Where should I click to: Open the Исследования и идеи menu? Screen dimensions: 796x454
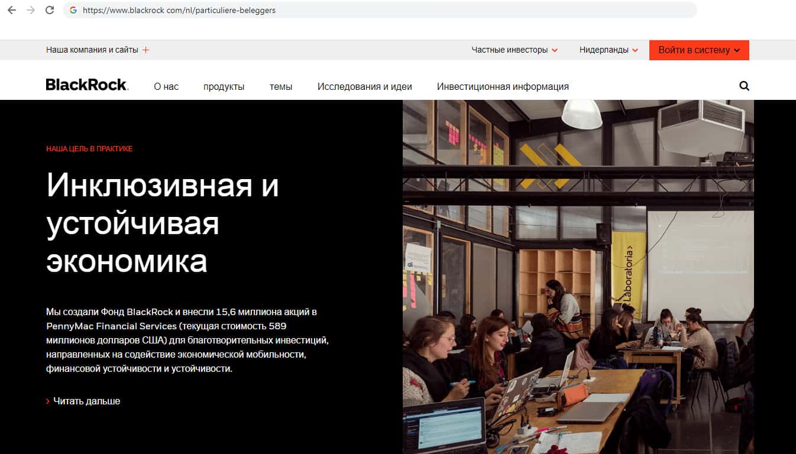pos(364,86)
